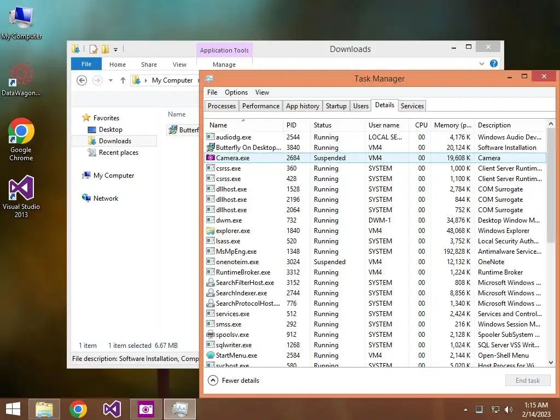Click Favorites star heading
The image size is (560, 420).
106,118
